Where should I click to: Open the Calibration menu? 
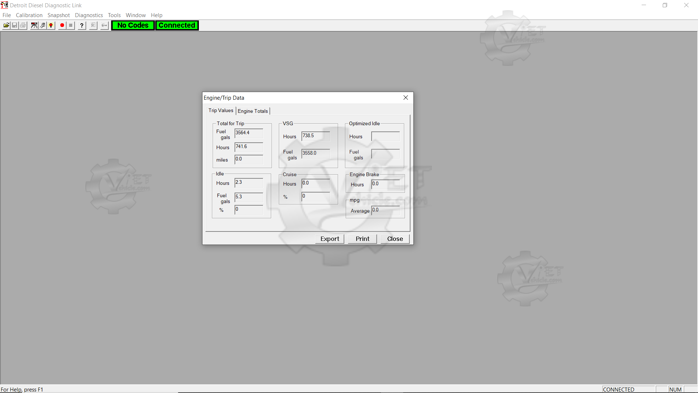coord(29,15)
